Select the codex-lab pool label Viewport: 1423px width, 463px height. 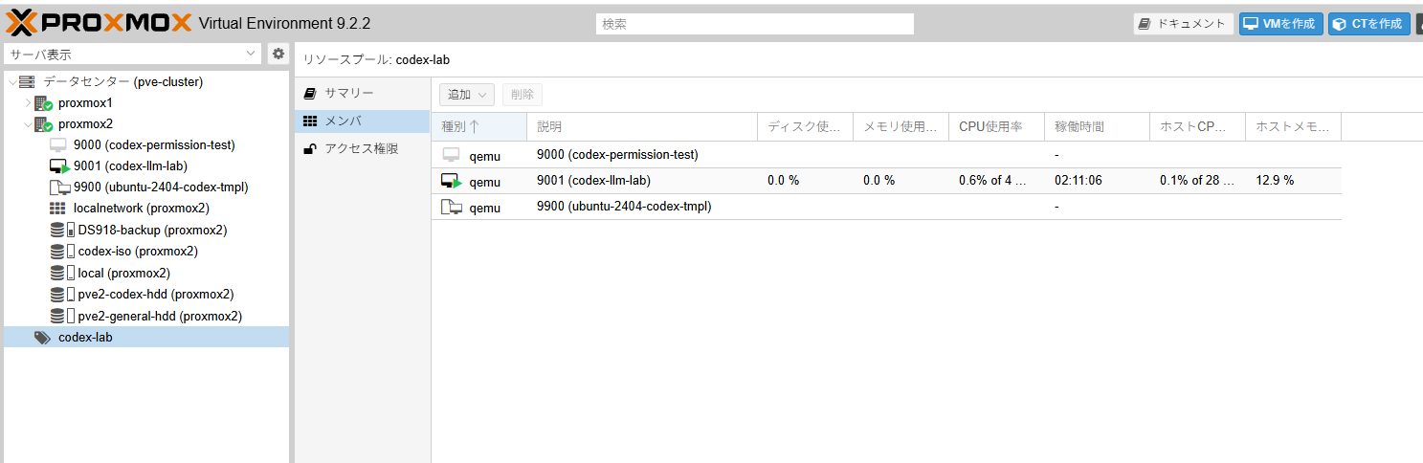(x=85, y=337)
